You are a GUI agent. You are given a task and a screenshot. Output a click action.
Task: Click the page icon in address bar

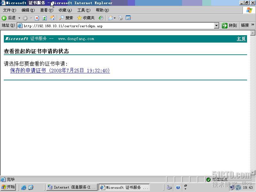click(x=20, y=26)
